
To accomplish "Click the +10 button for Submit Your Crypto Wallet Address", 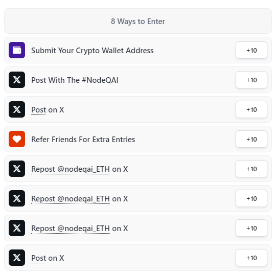I will click(251, 50).
